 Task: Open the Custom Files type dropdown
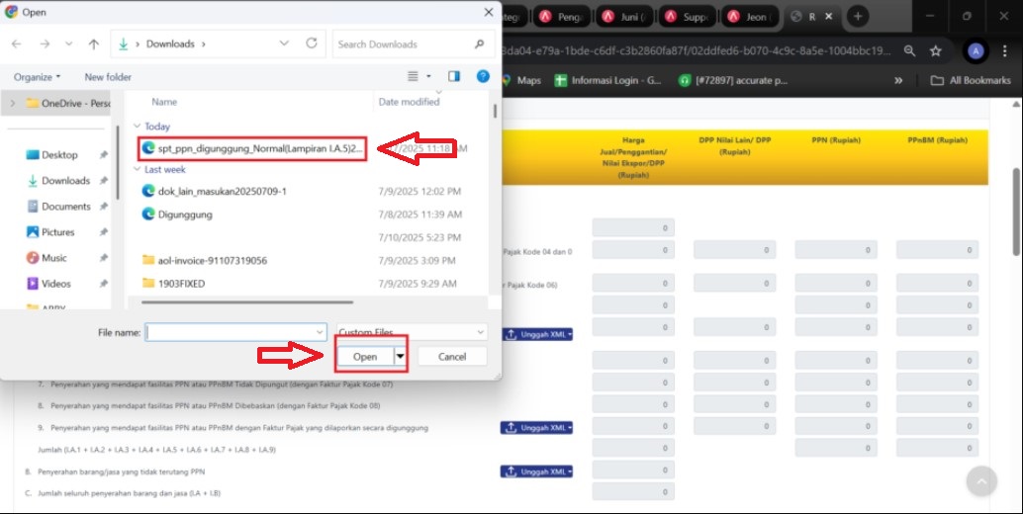point(411,333)
